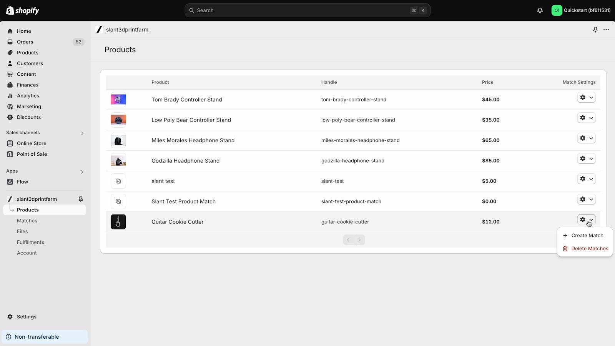Click the next page pagination arrow

coord(359,240)
